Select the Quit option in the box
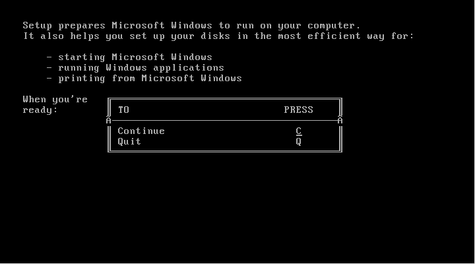475x264 pixels. [x=129, y=141]
